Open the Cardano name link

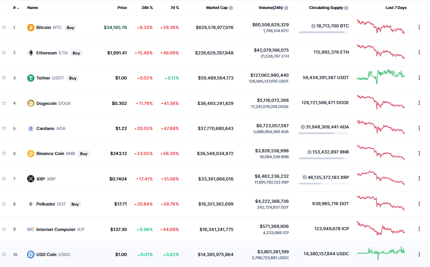click(x=45, y=128)
